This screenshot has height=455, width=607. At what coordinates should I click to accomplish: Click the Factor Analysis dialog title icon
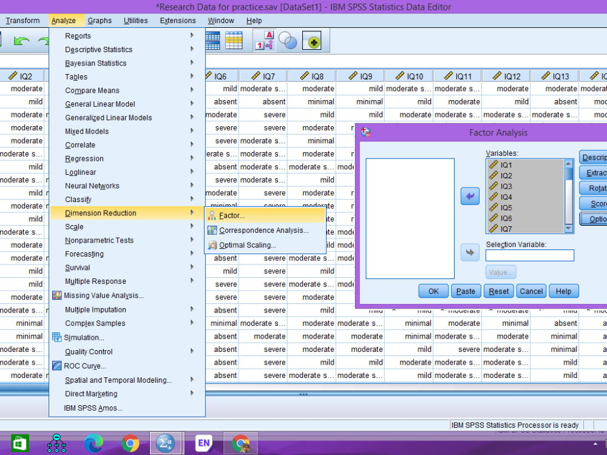coord(366,133)
